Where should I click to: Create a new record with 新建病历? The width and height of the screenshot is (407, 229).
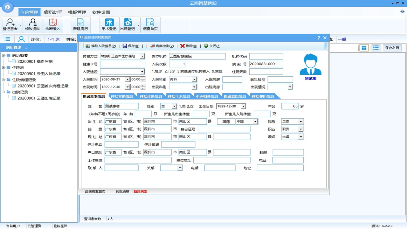click(80, 24)
